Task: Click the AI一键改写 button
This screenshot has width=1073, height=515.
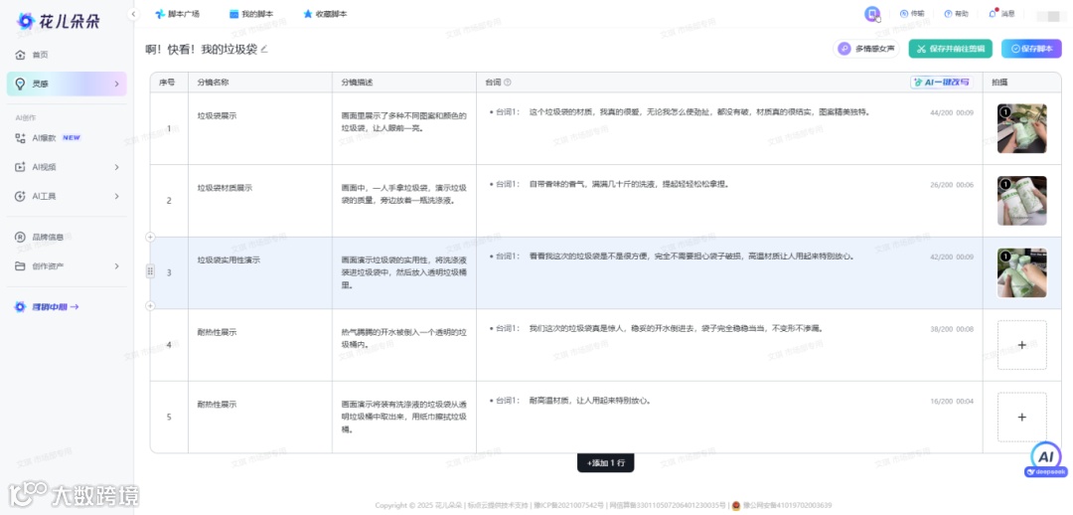Action: coord(942,83)
